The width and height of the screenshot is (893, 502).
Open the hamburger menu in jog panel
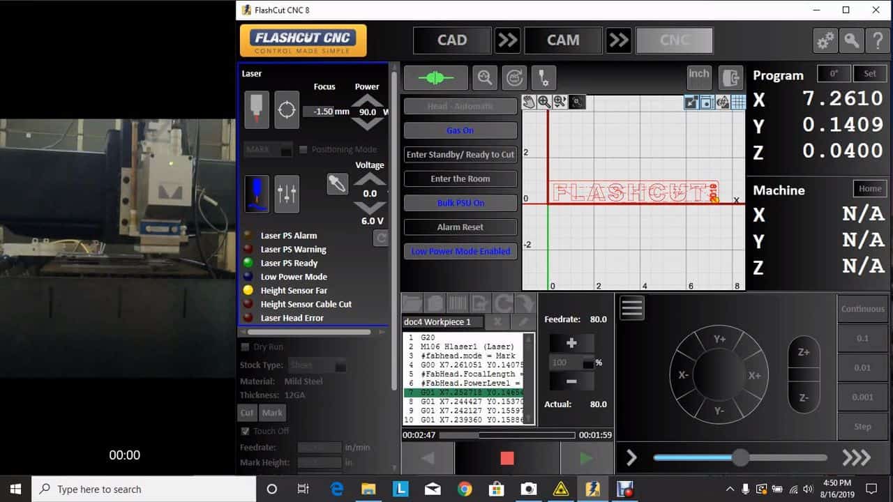[x=632, y=307]
